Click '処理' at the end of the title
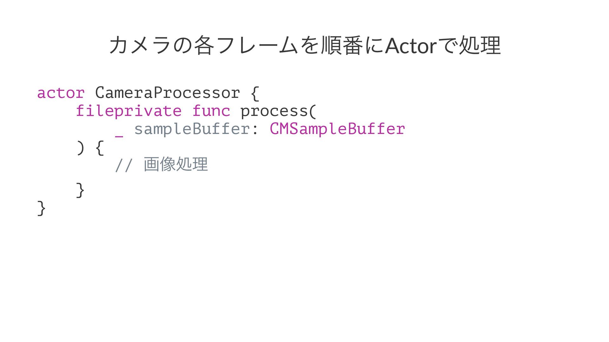609x342 pixels. (x=480, y=46)
